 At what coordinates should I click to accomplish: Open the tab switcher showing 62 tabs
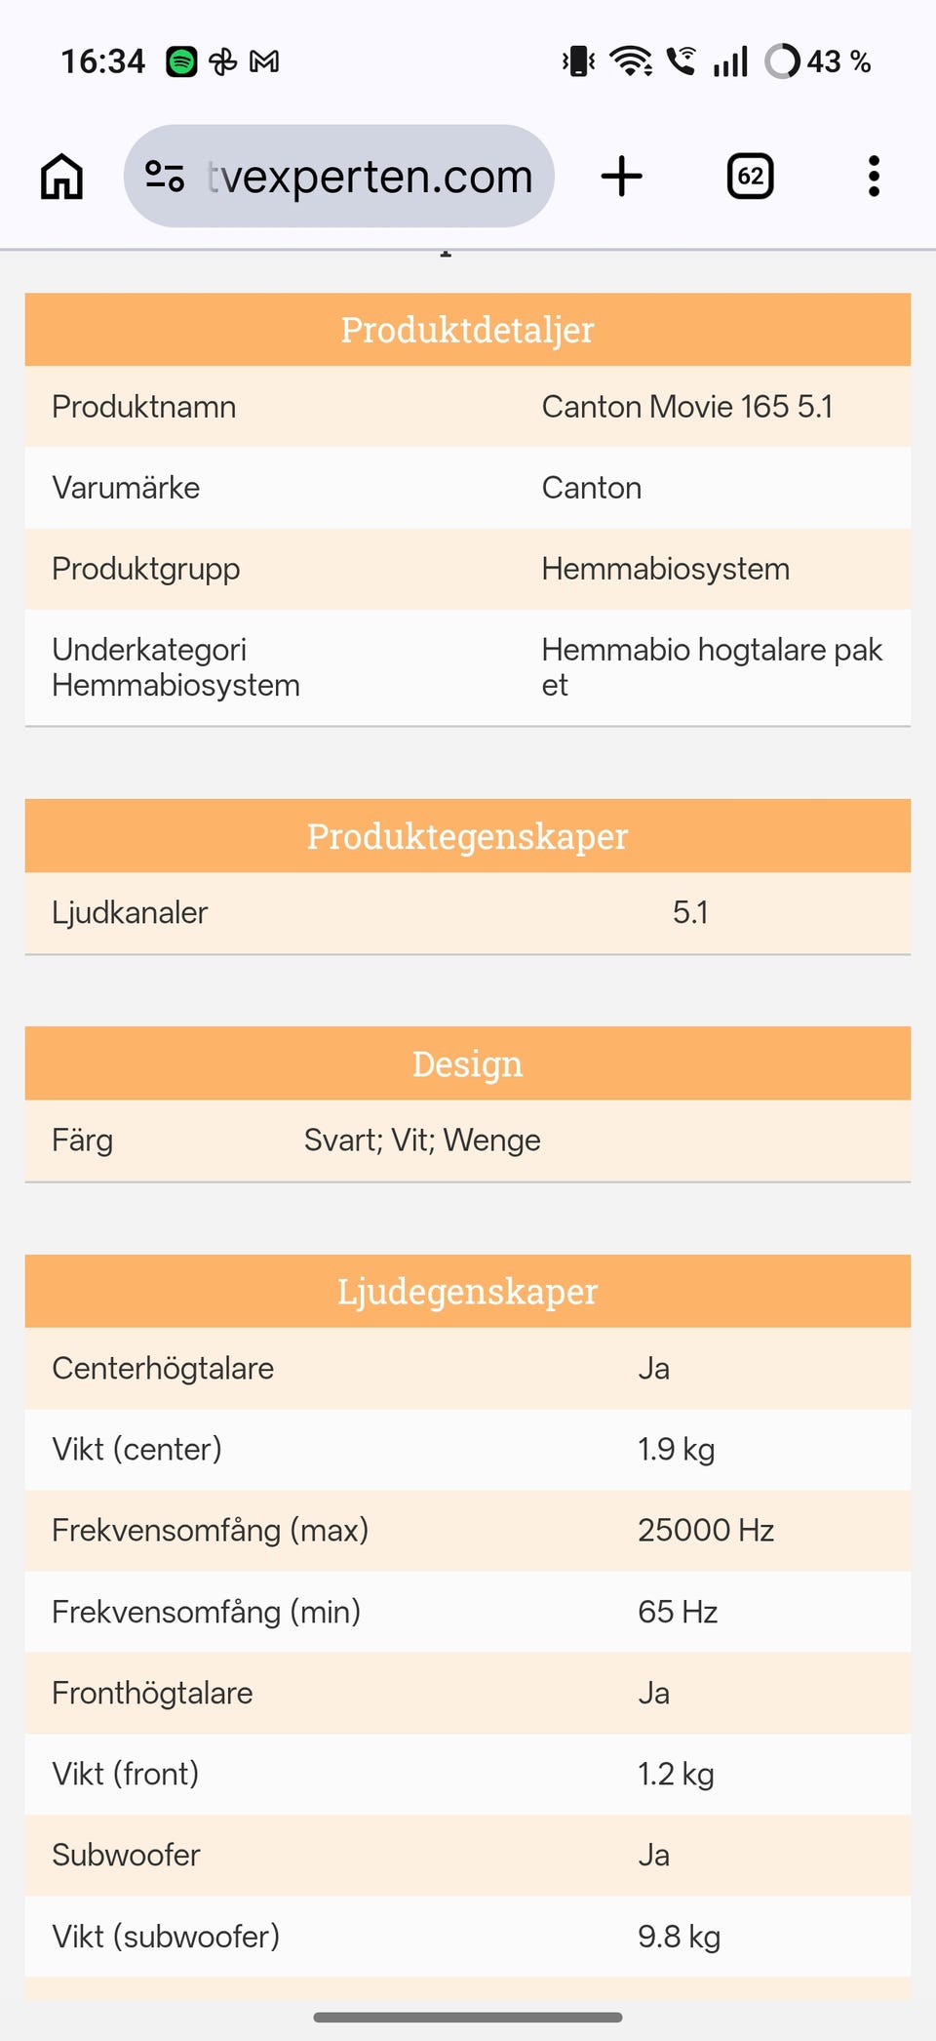[x=750, y=177]
